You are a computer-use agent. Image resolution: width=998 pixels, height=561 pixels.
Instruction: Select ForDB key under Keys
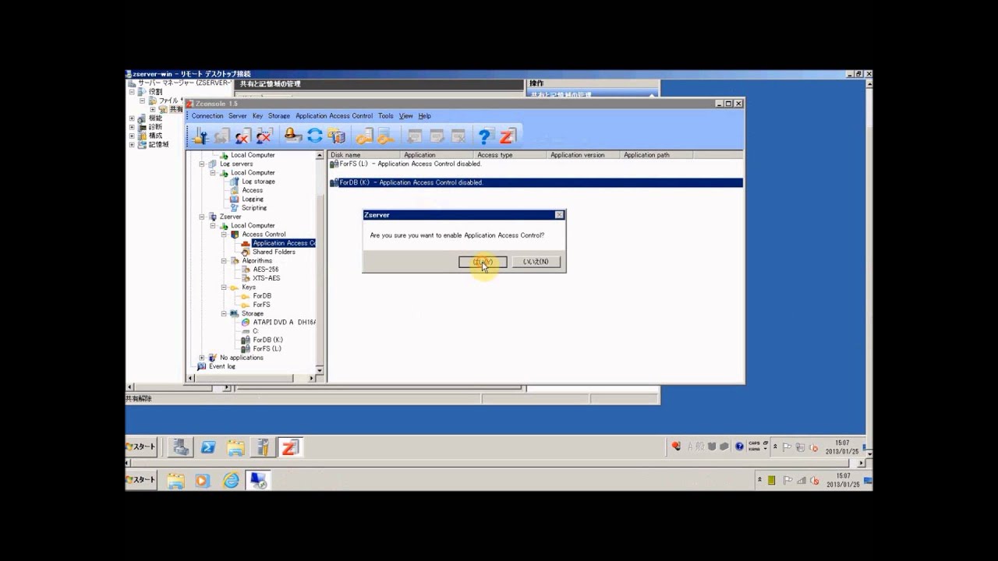tap(262, 296)
